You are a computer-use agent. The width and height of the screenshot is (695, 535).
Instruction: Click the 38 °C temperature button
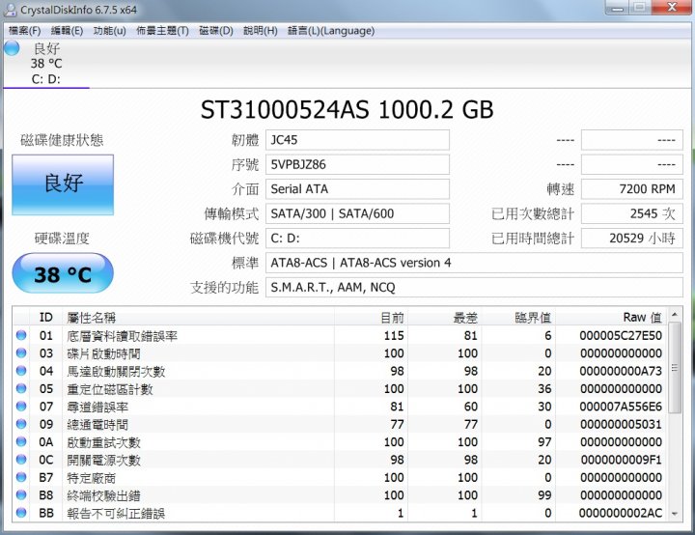63,273
